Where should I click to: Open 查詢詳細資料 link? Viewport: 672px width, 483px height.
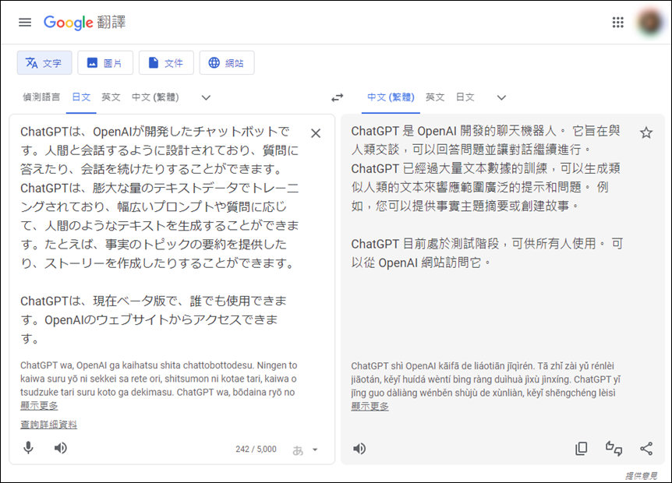coord(48,425)
